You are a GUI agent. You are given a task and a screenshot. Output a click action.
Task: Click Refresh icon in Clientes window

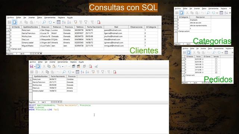coord(50,22)
